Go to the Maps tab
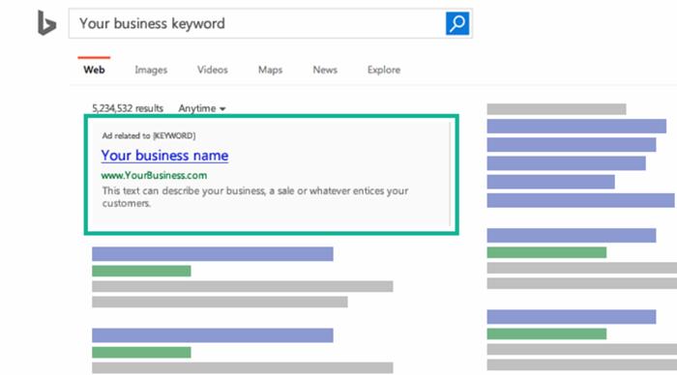 point(270,70)
